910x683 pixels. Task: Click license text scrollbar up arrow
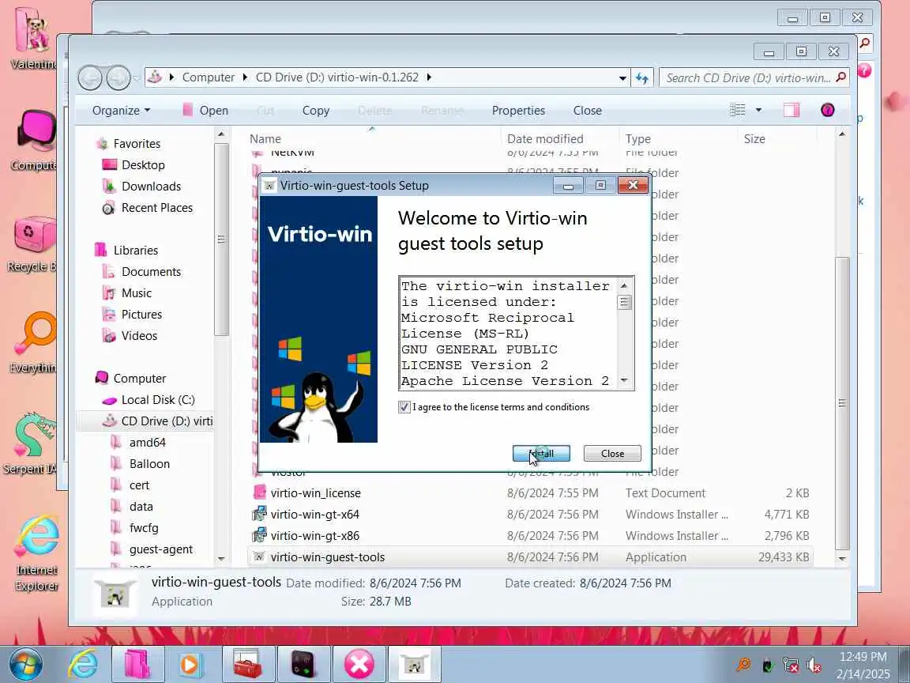[624, 285]
